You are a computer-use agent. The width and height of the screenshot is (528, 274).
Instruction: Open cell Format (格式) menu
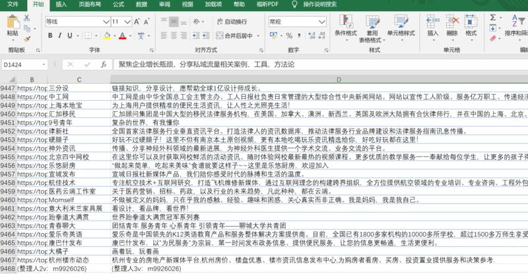(x=471, y=27)
